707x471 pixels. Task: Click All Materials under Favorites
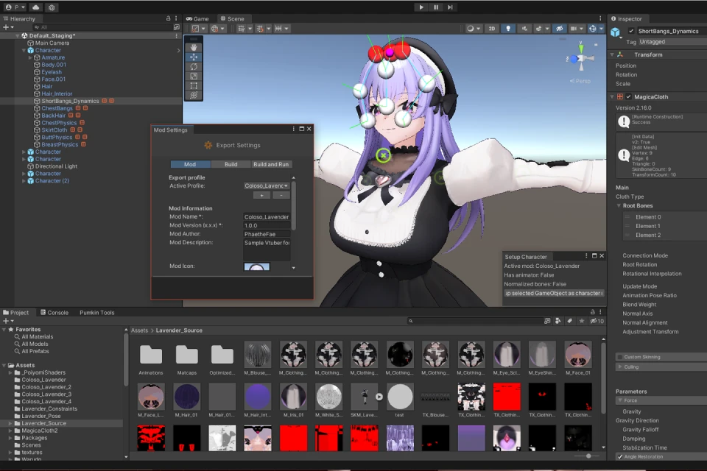point(37,336)
